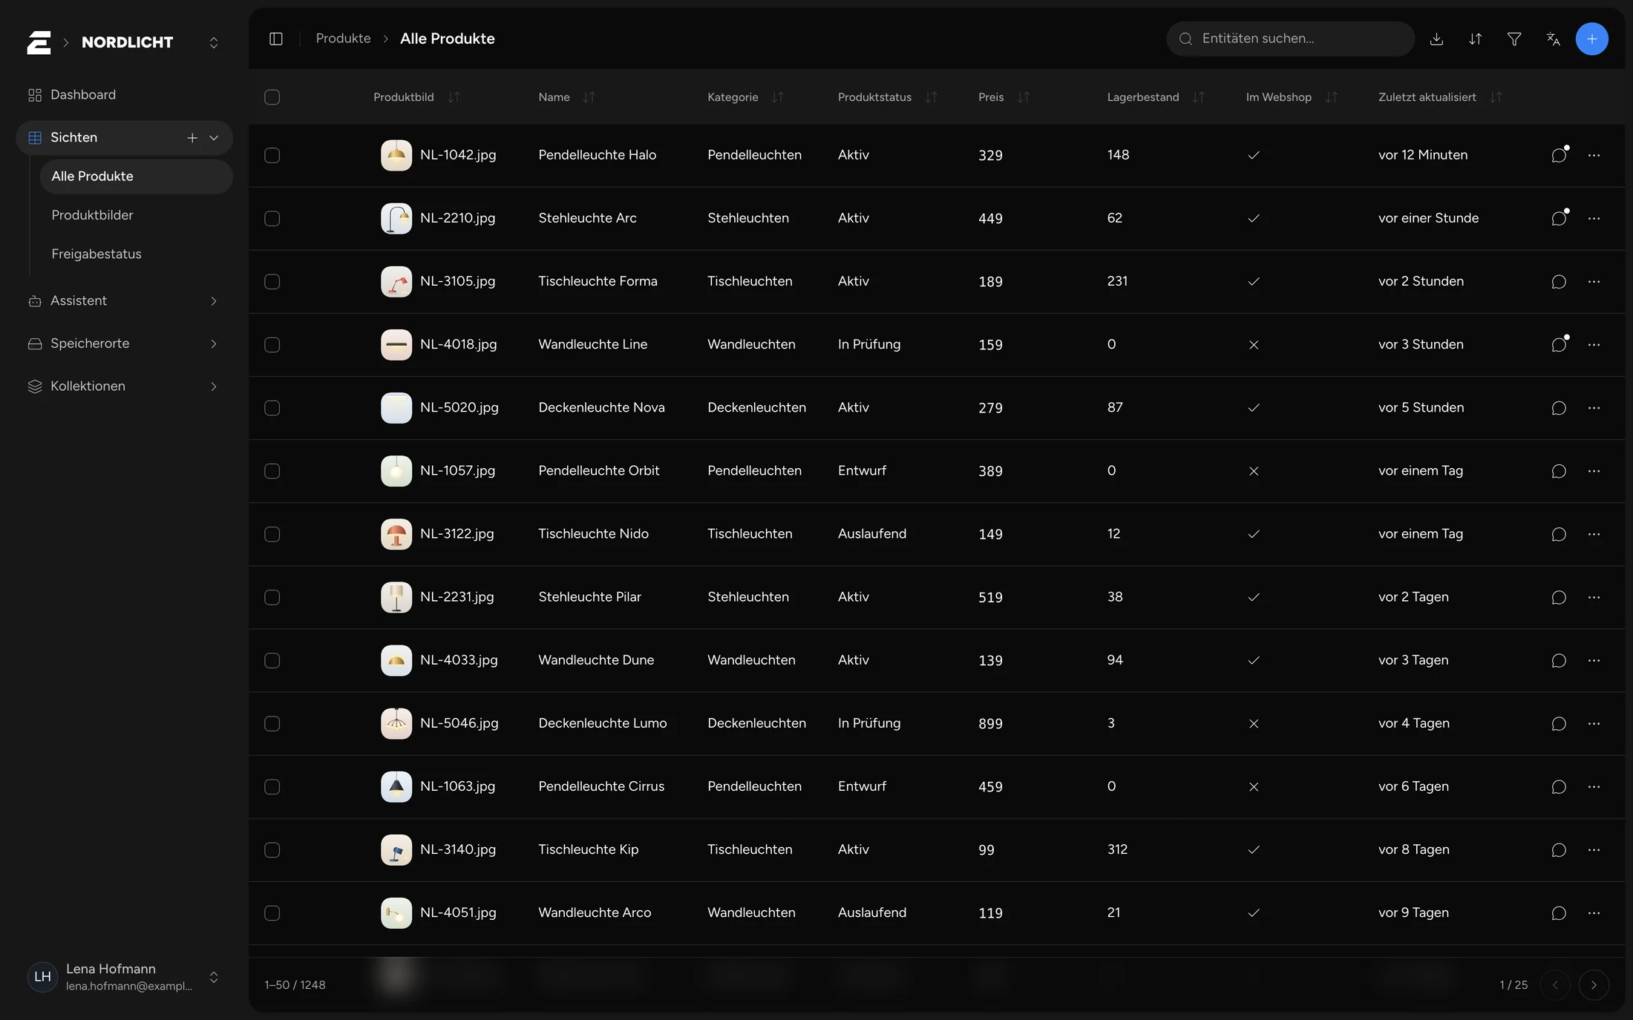Click the 'In Prüfung' status of Wandleuchte Line
The width and height of the screenshot is (1633, 1020).
pos(868,344)
